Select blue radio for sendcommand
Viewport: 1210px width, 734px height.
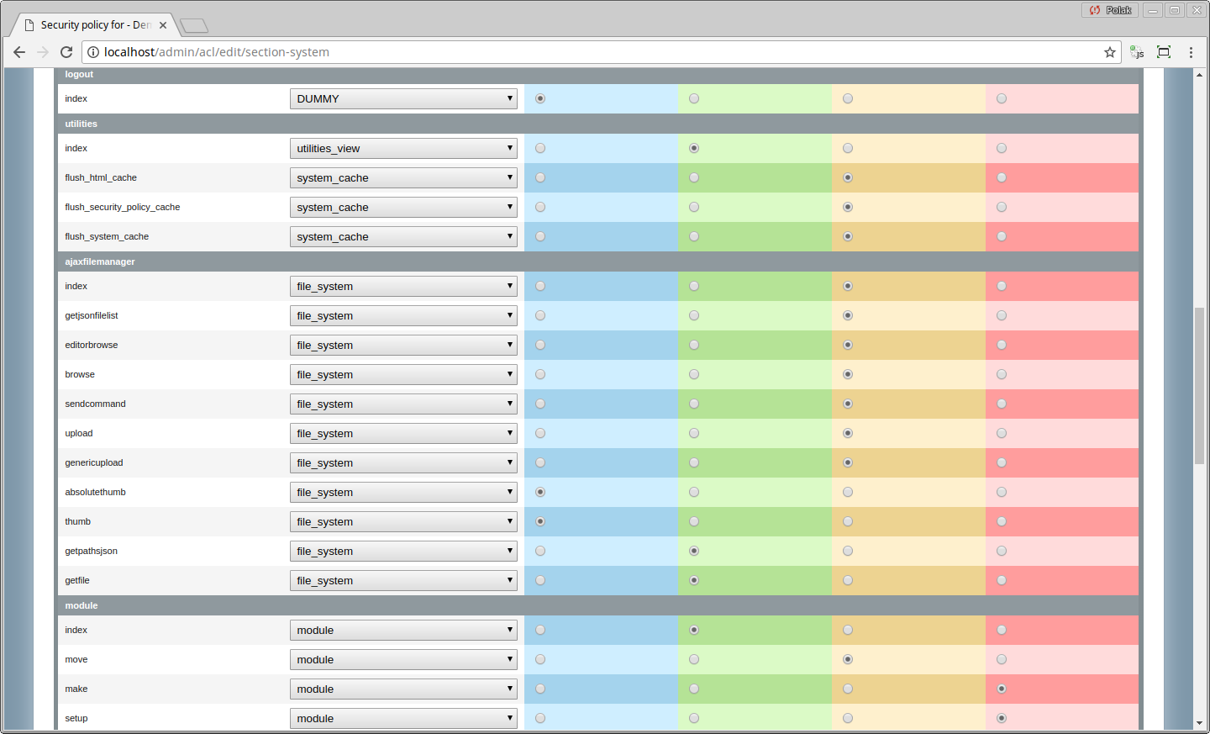[x=540, y=404]
